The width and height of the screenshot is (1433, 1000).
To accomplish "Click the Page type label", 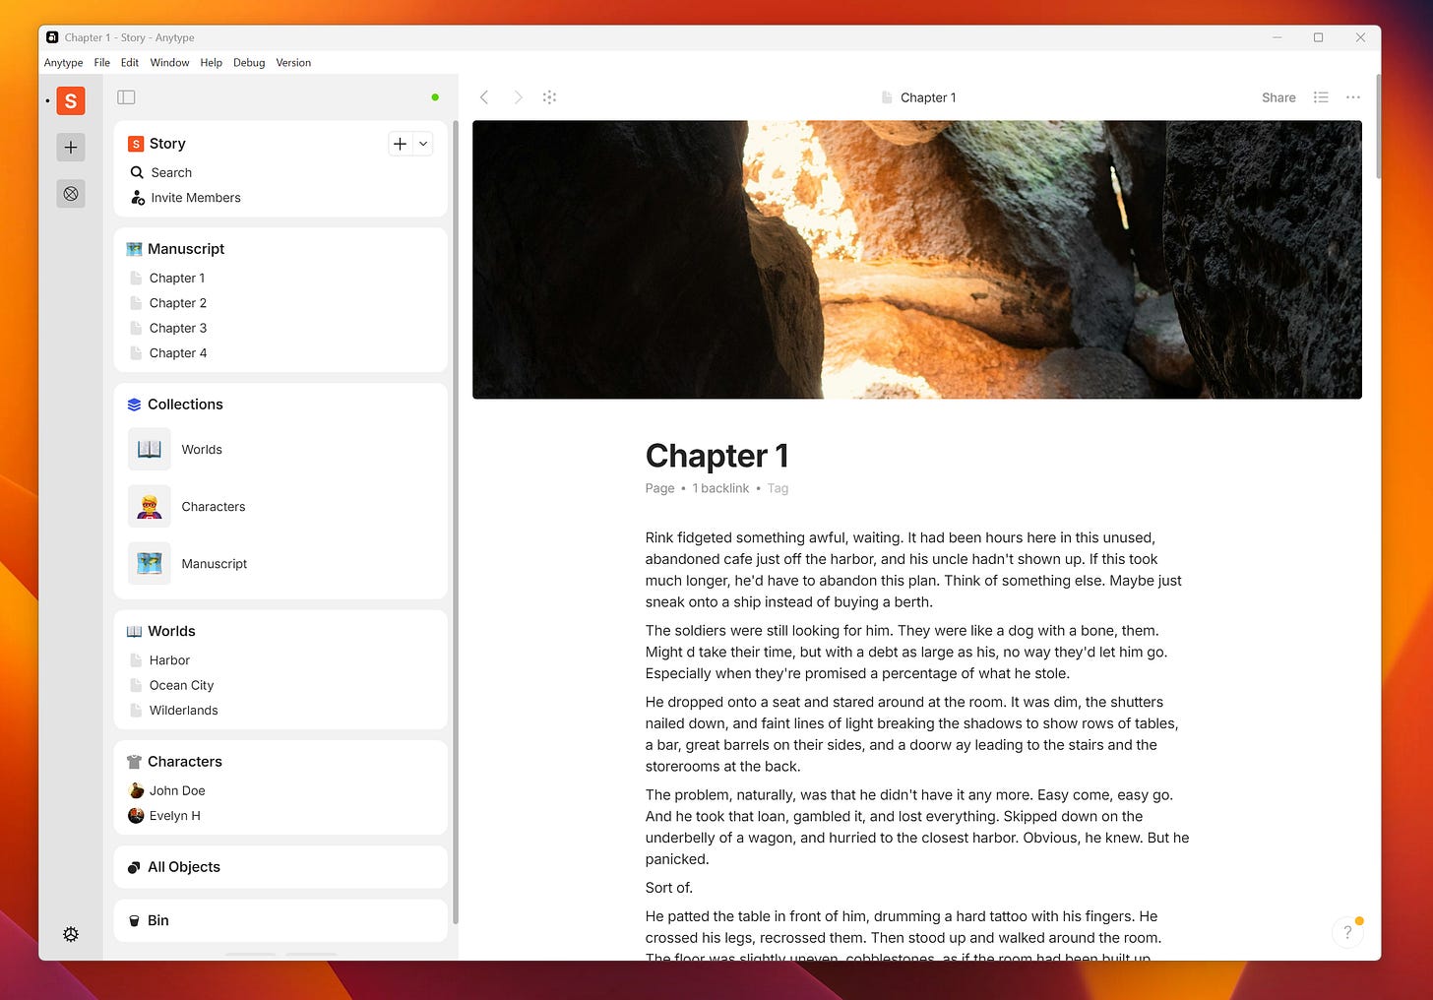I will pos(659,488).
